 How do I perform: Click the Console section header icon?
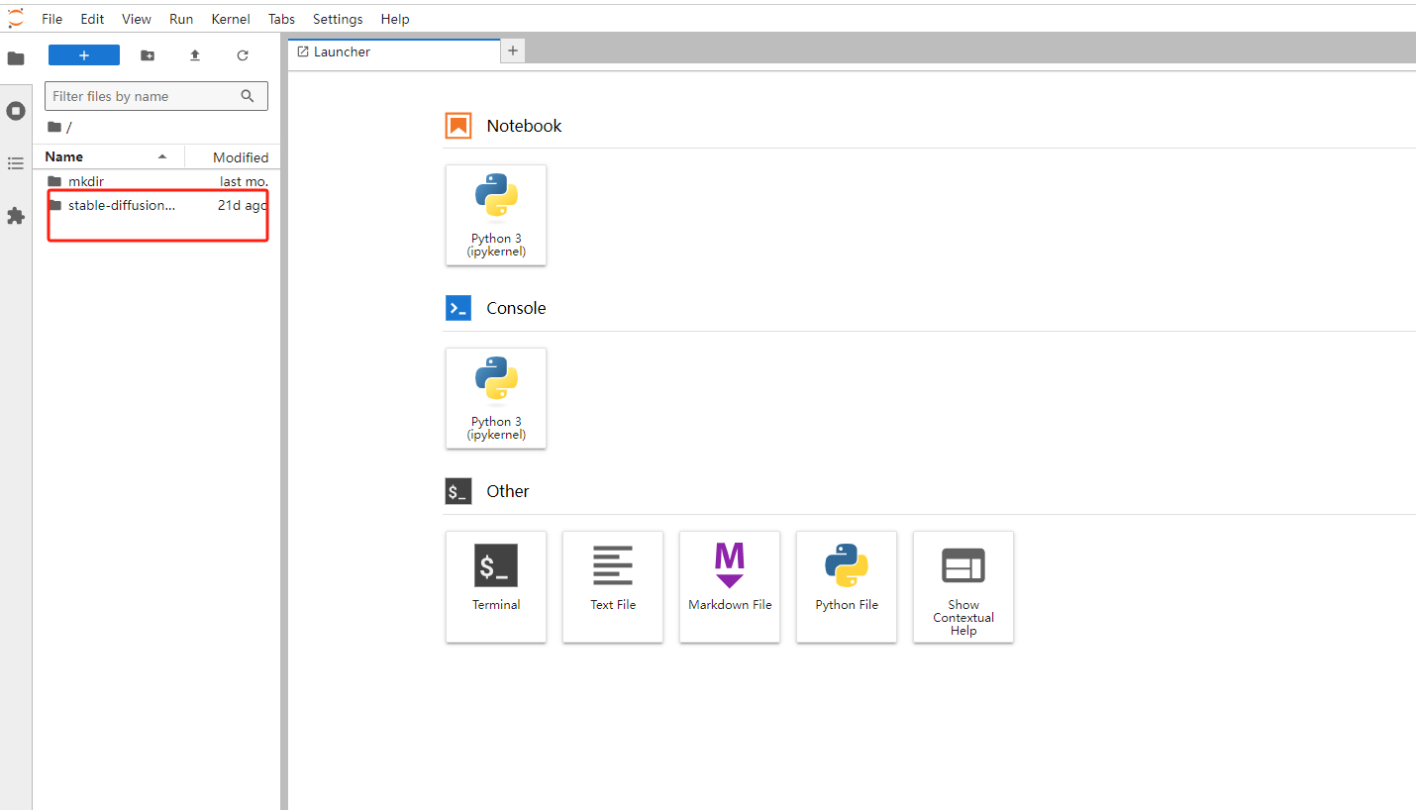point(458,308)
